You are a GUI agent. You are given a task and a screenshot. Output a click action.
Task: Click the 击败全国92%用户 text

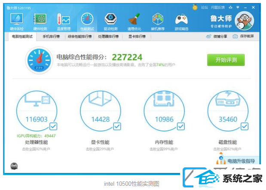(x=36, y=149)
